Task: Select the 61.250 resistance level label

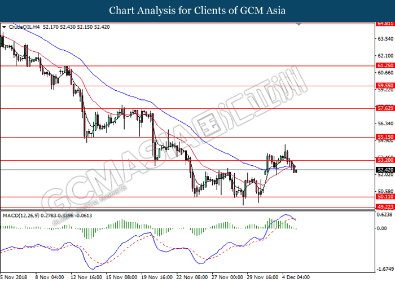Action: (385, 65)
